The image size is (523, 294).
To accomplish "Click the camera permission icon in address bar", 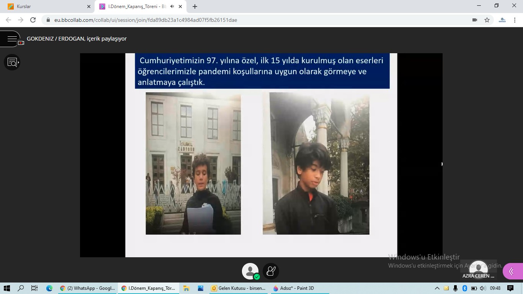I will pyautogui.click(x=475, y=20).
